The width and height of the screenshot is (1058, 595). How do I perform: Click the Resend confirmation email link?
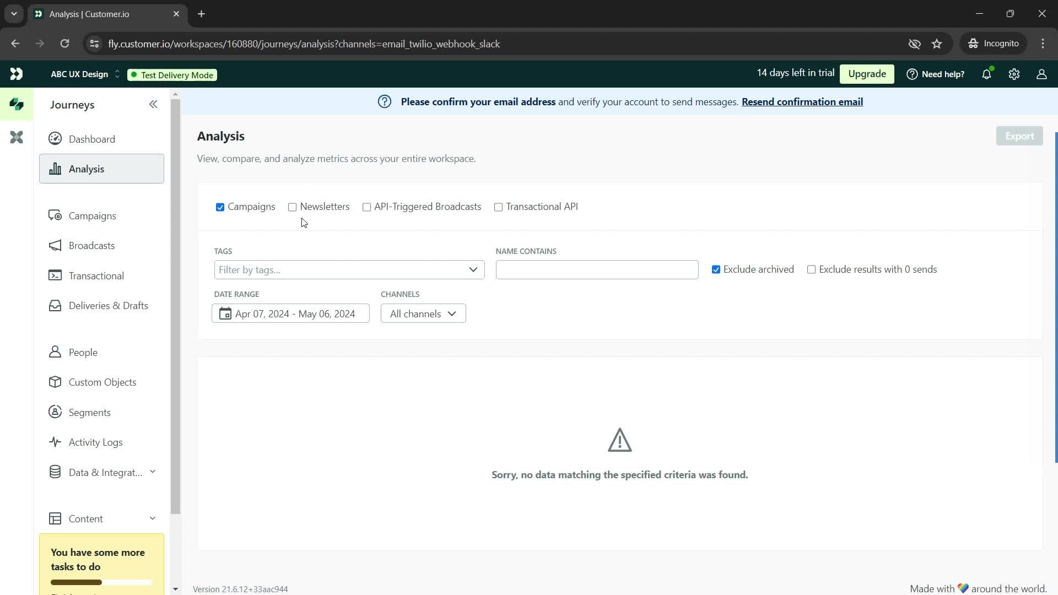(802, 102)
